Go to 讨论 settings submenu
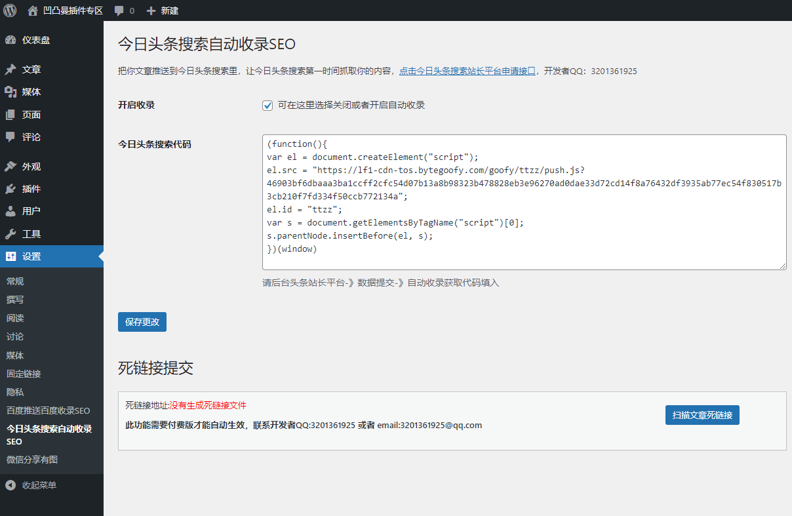This screenshot has width=792, height=516. click(x=15, y=336)
